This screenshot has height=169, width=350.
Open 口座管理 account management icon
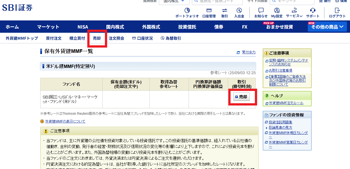coord(209,13)
